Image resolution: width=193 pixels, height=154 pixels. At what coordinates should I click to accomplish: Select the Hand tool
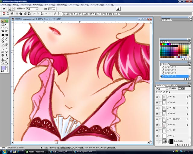click(3, 63)
